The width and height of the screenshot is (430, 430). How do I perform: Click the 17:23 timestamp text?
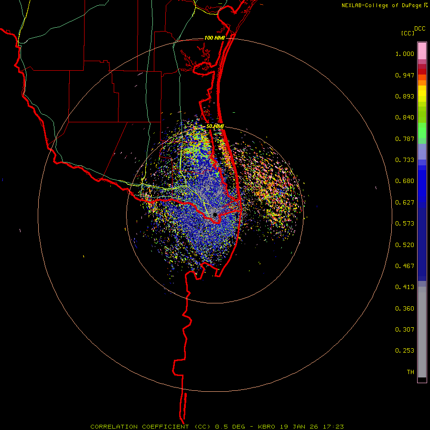point(333,427)
